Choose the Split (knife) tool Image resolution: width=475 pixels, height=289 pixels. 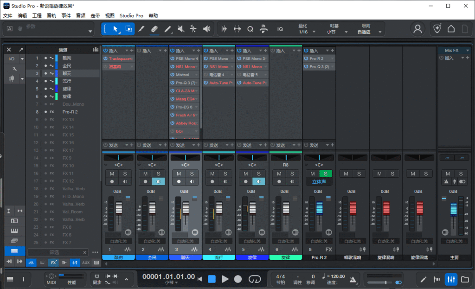pyautogui.click(x=141, y=29)
